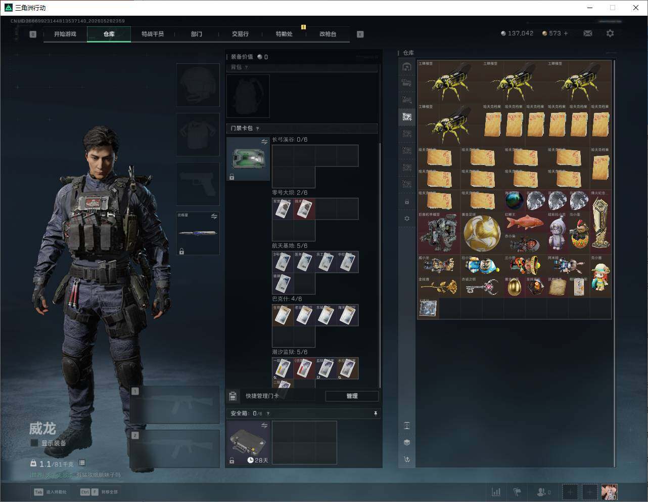The height and width of the screenshot is (502, 648).
Task: Click the 长弓溪谷: 0/6 label
Action: [290, 140]
